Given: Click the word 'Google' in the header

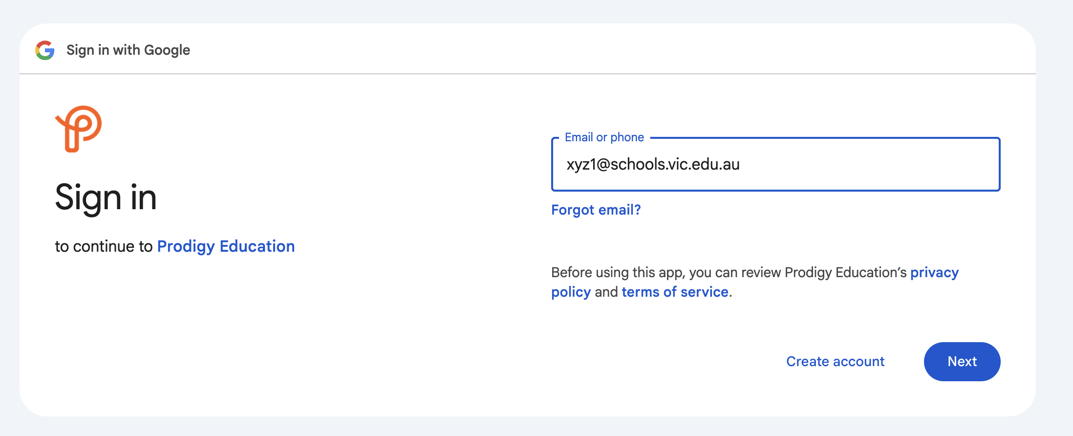Looking at the screenshot, I should pos(167,50).
